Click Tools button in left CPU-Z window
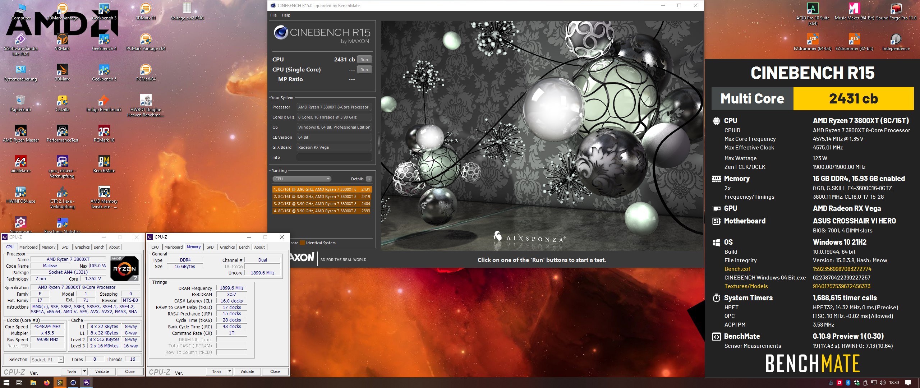This screenshot has width=920, height=388. pyautogui.click(x=72, y=371)
